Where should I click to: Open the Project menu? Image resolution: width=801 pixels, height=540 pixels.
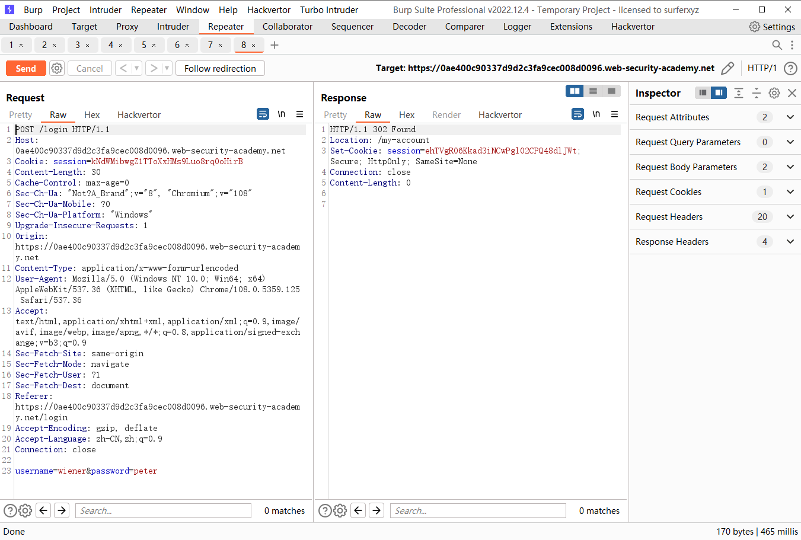point(66,9)
